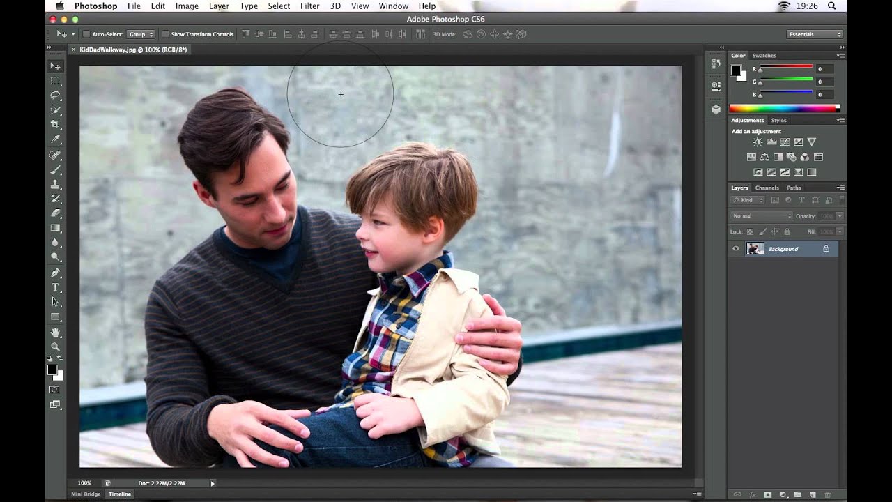
Task: Enable the Auto-Select checkbox
Action: tap(86, 34)
